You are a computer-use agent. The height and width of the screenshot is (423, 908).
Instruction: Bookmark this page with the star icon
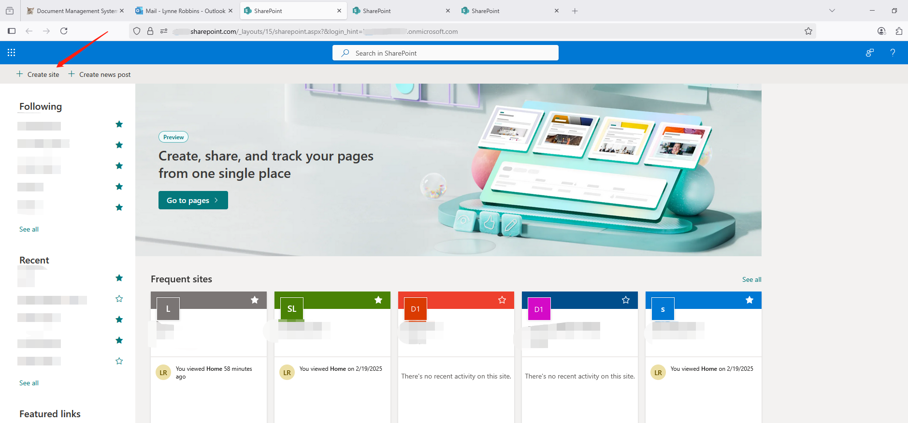(x=808, y=31)
